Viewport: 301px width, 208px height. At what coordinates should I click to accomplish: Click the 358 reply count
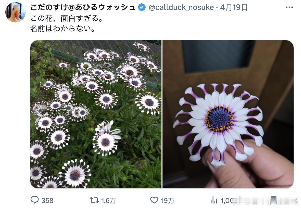tap(47, 201)
